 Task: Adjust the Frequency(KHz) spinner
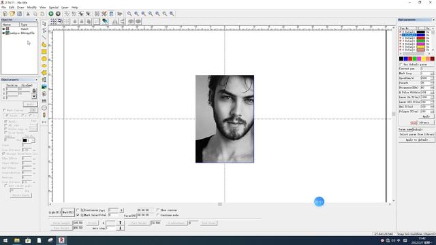(x=432, y=88)
